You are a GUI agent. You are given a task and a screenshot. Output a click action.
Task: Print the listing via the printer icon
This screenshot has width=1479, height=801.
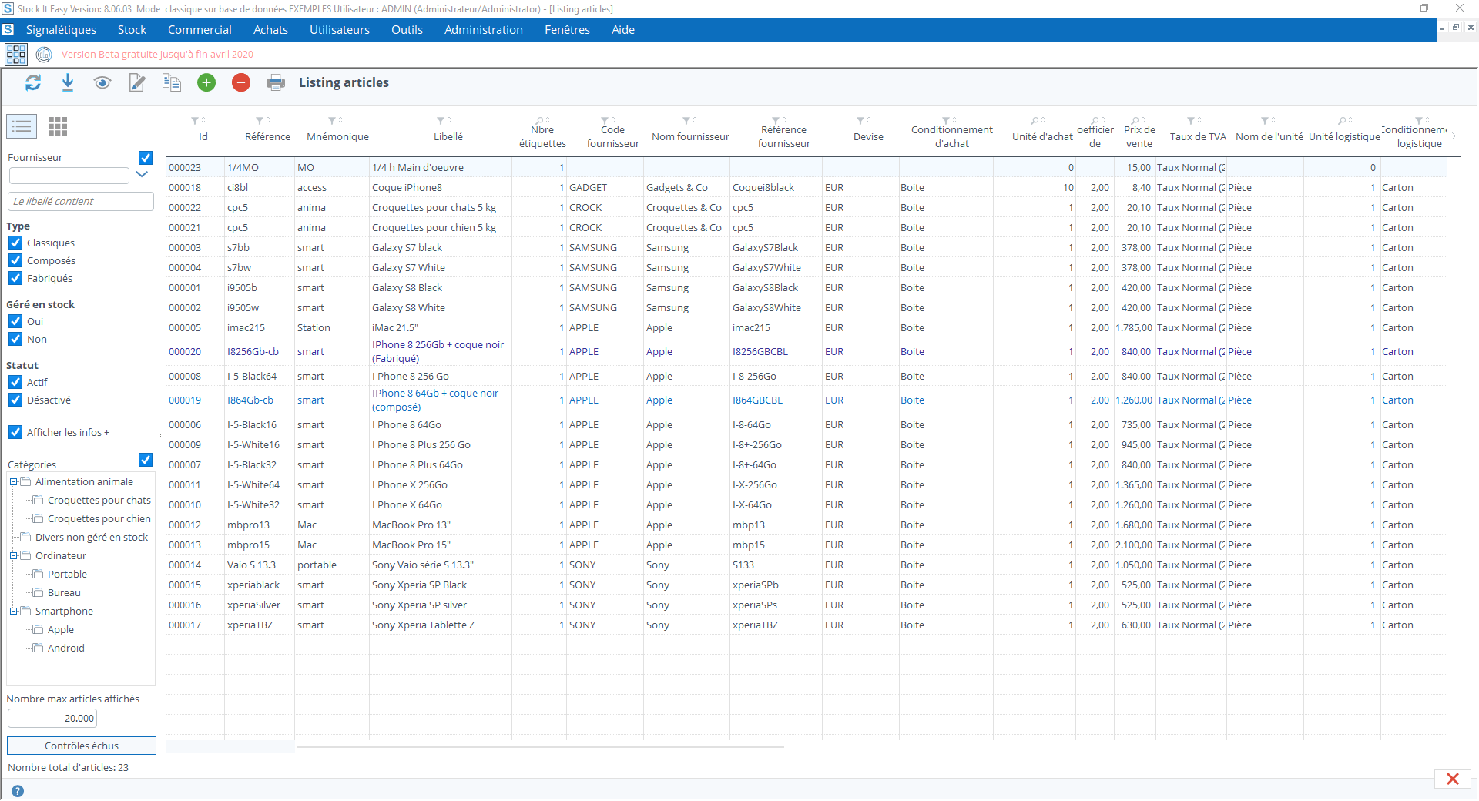275,82
